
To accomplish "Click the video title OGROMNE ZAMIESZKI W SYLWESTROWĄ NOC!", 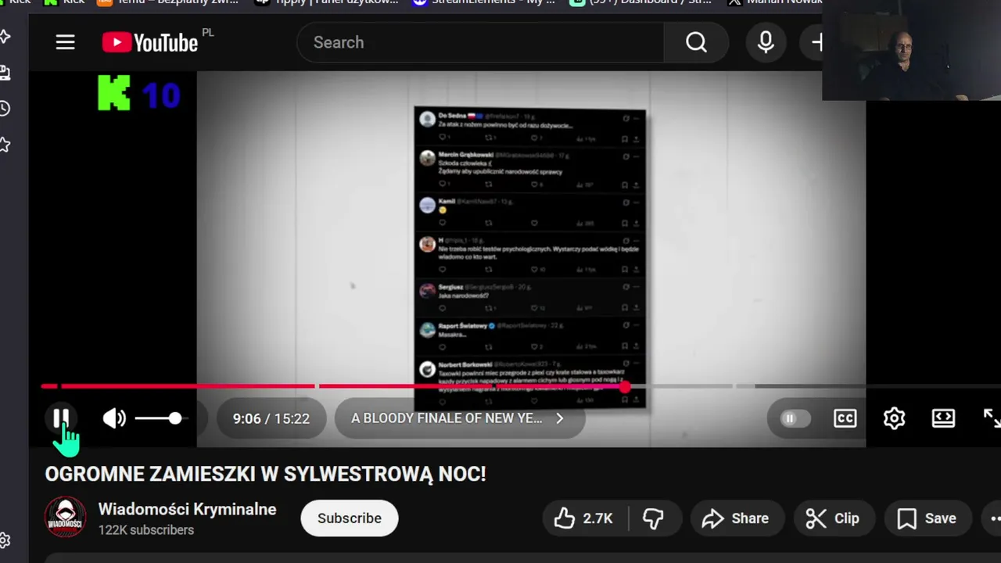I will point(265,474).
